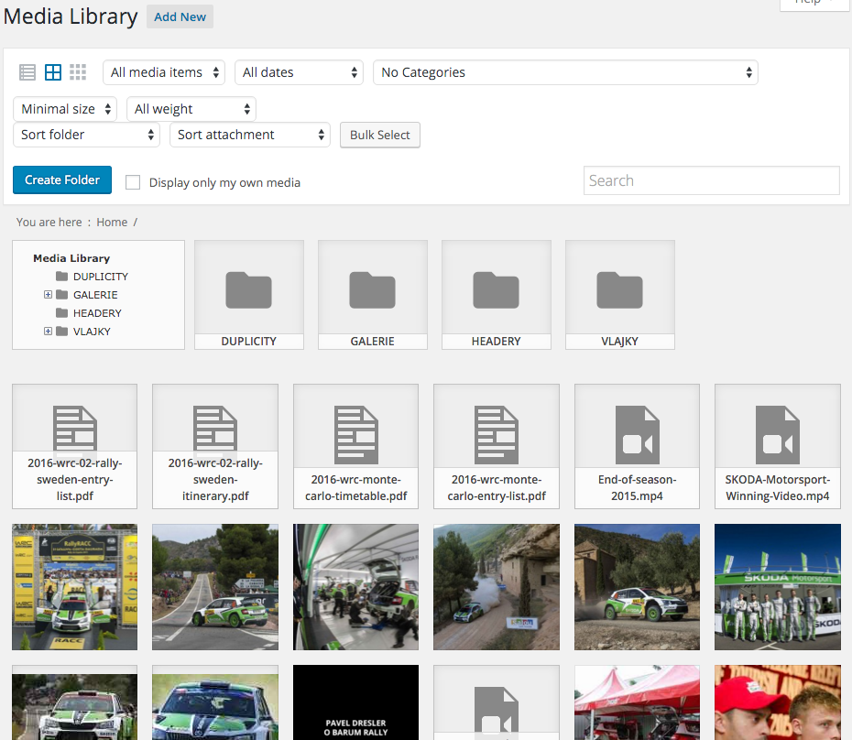The height and width of the screenshot is (740, 852).
Task: Open the Sort attachment dropdown
Action: click(x=250, y=135)
